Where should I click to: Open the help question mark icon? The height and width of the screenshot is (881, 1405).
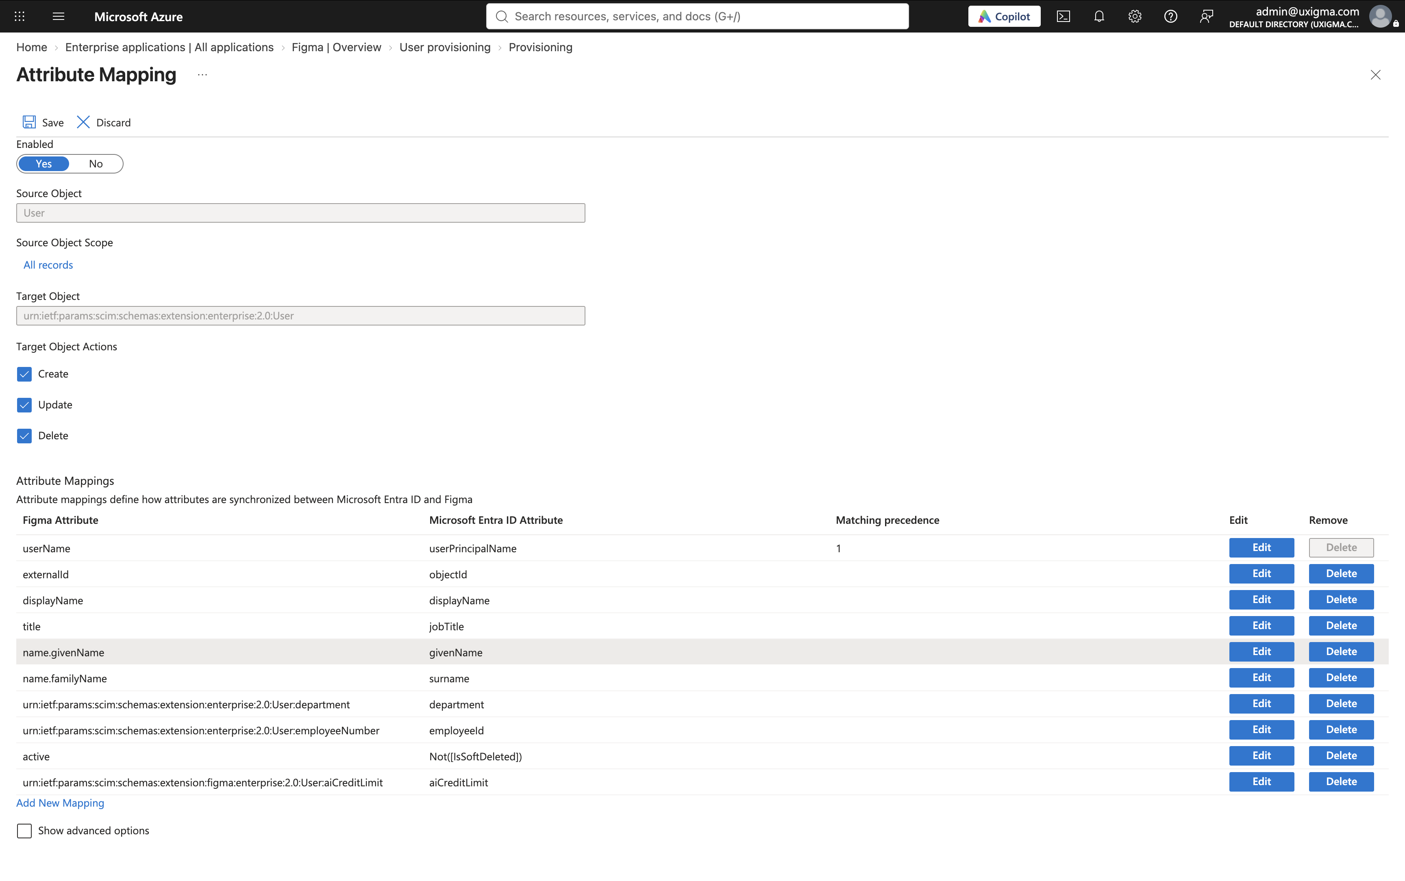pyautogui.click(x=1170, y=16)
